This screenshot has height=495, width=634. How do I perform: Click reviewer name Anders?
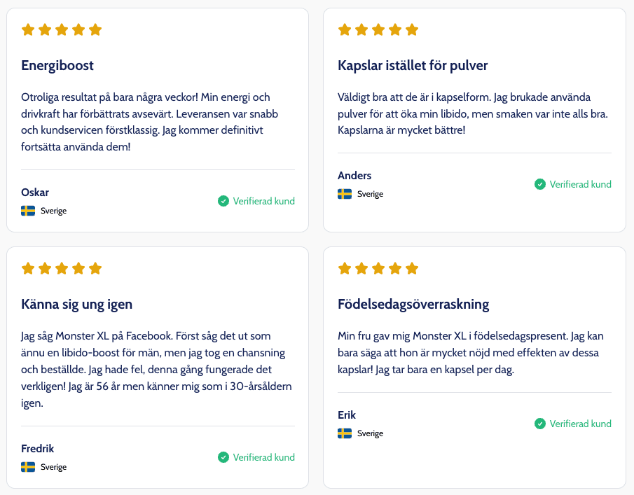tap(354, 175)
